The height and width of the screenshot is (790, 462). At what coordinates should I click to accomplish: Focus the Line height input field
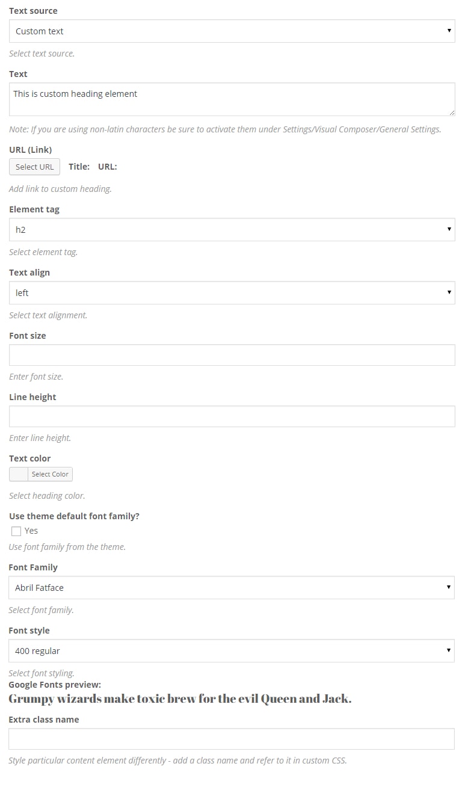coord(232,416)
